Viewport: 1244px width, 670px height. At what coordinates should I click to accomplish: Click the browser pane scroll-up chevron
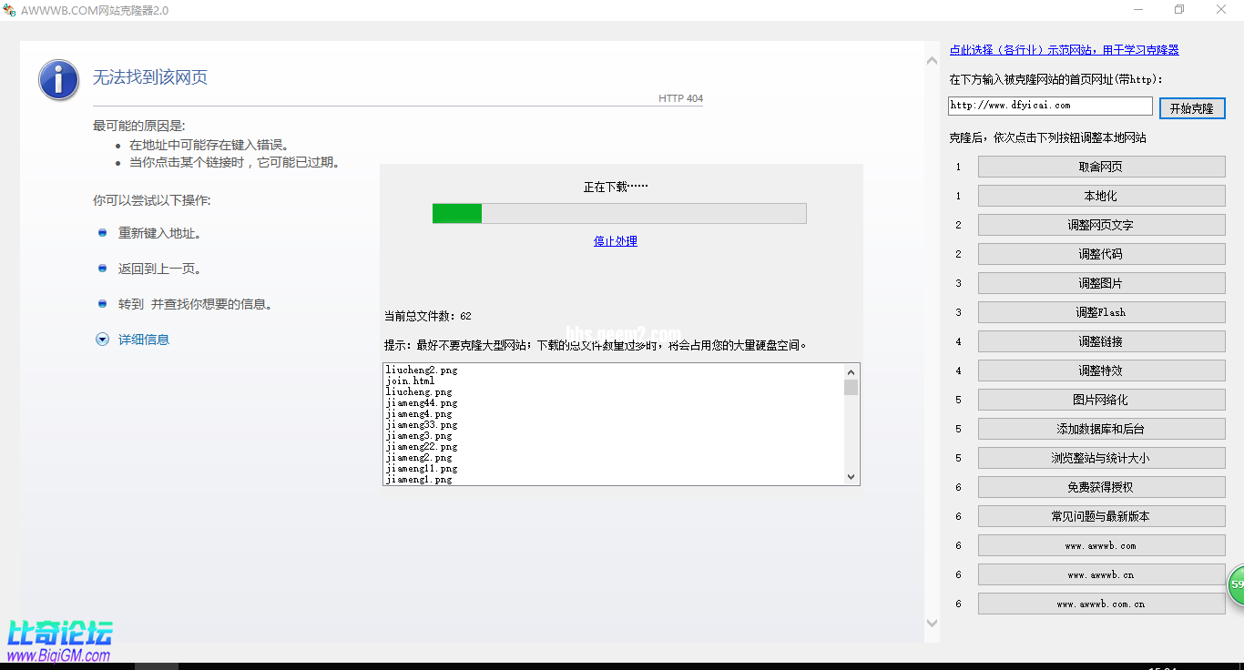pyautogui.click(x=932, y=61)
